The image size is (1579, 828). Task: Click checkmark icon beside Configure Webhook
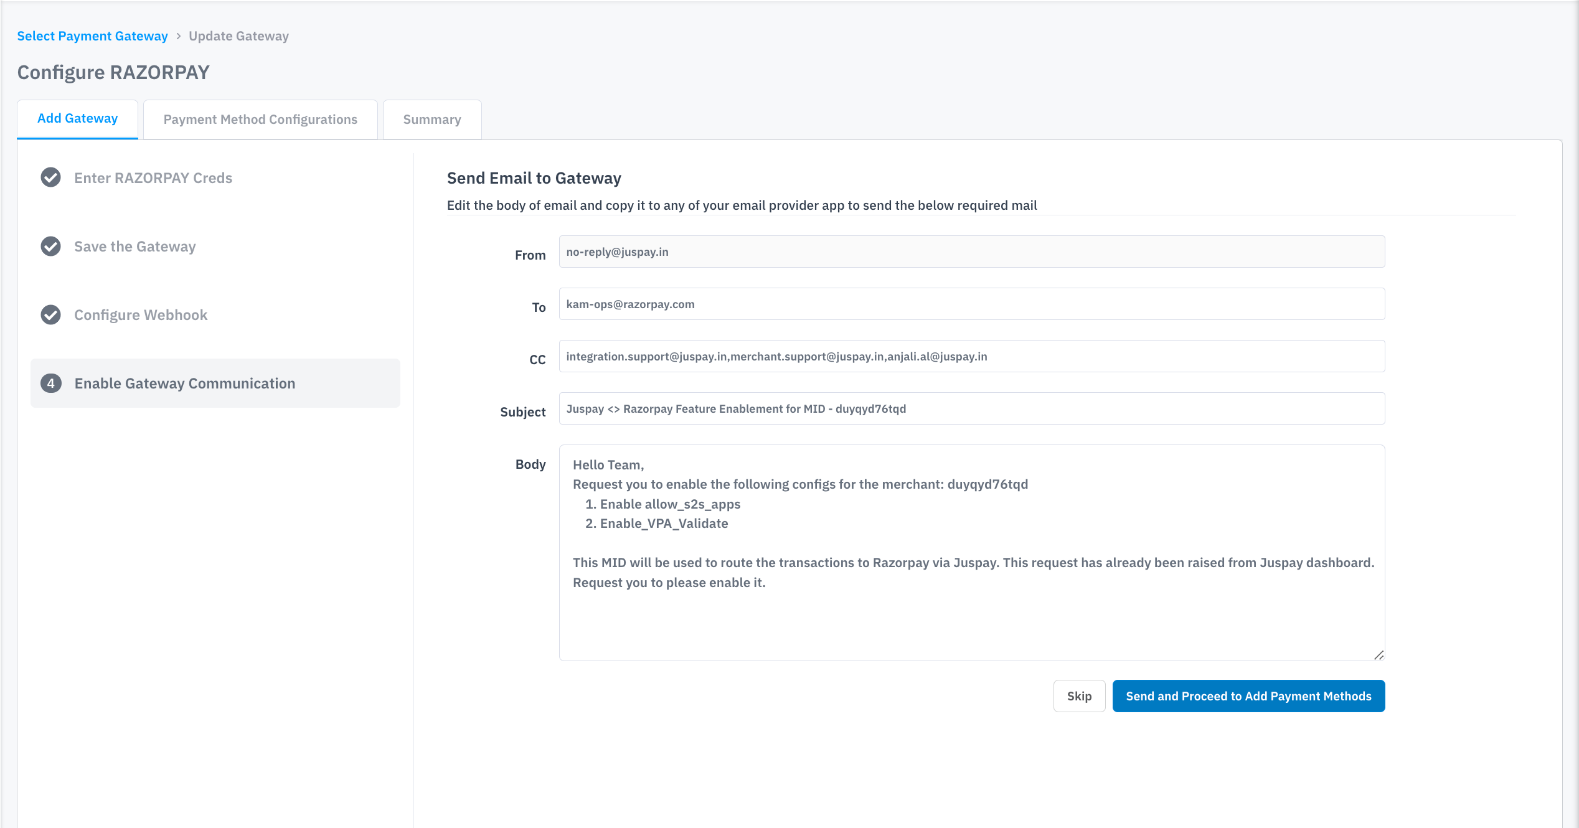point(50,315)
